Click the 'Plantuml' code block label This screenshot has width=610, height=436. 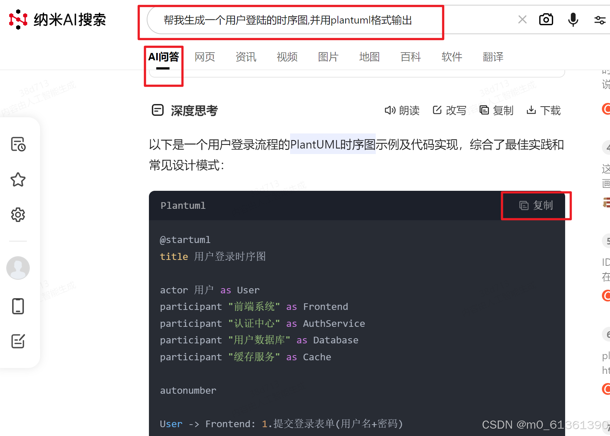point(183,206)
